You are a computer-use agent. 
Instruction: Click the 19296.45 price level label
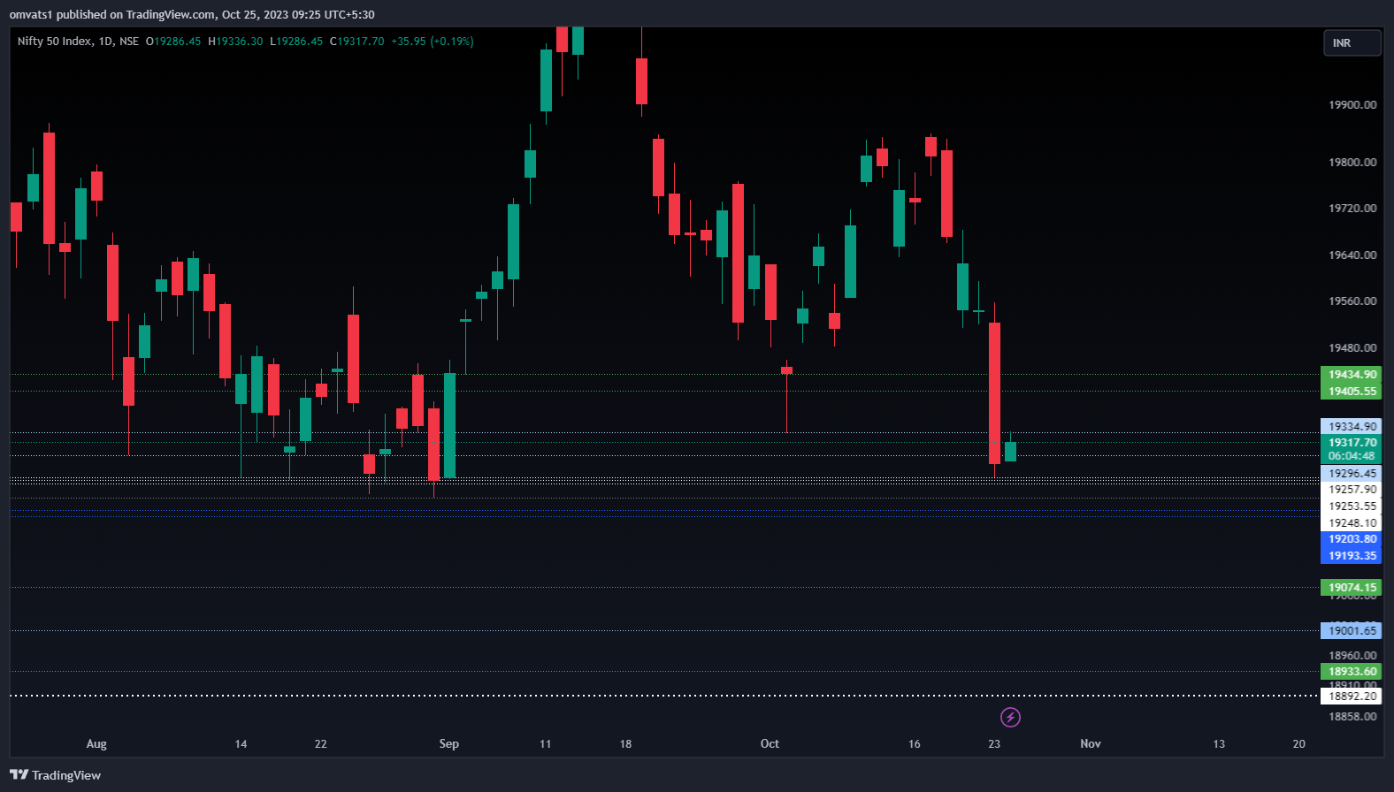[x=1352, y=474]
